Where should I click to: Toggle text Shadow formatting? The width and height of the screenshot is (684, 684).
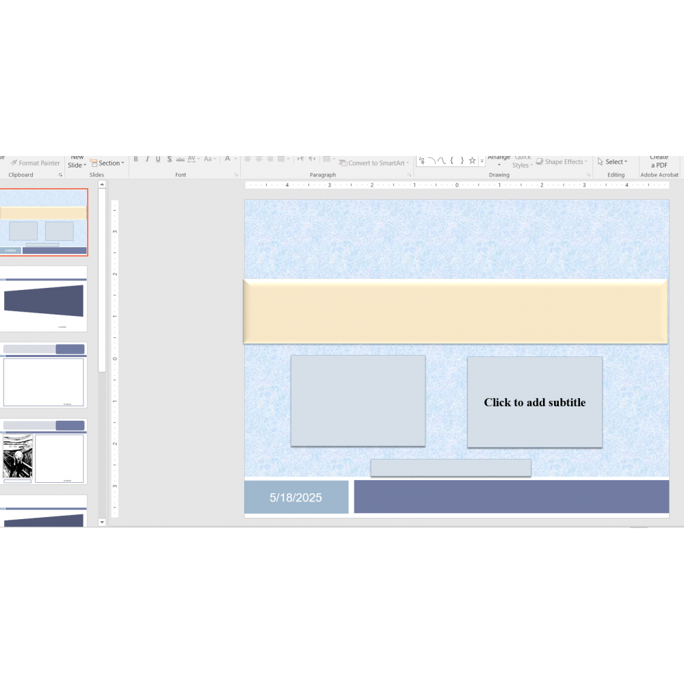pos(169,159)
